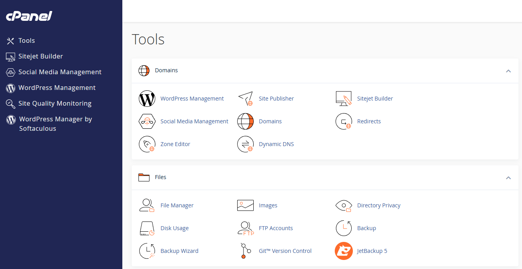Select Tools in the sidebar menu
This screenshot has height=269, width=522.
coord(26,41)
